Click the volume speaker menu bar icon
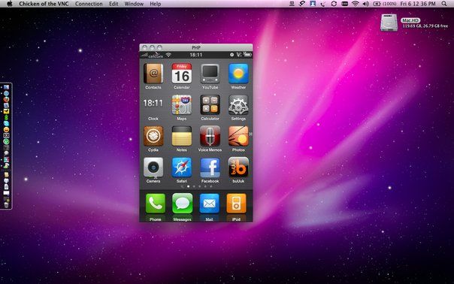The width and height of the screenshot is (454, 284). tap(366, 4)
